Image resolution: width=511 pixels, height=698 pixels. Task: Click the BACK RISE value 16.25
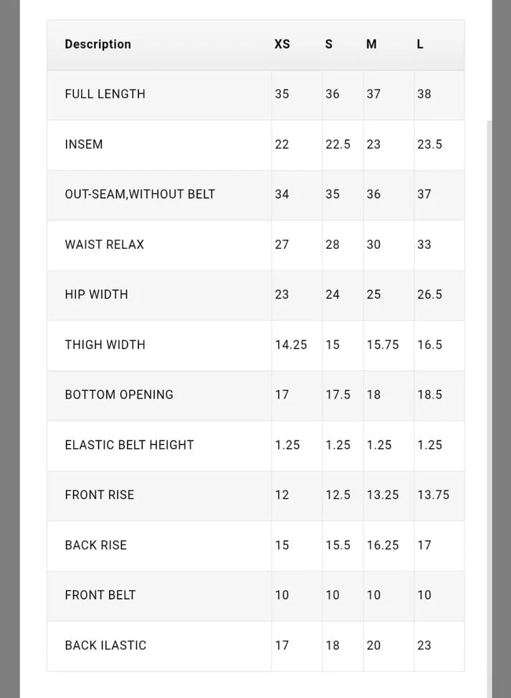pyautogui.click(x=383, y=545)
